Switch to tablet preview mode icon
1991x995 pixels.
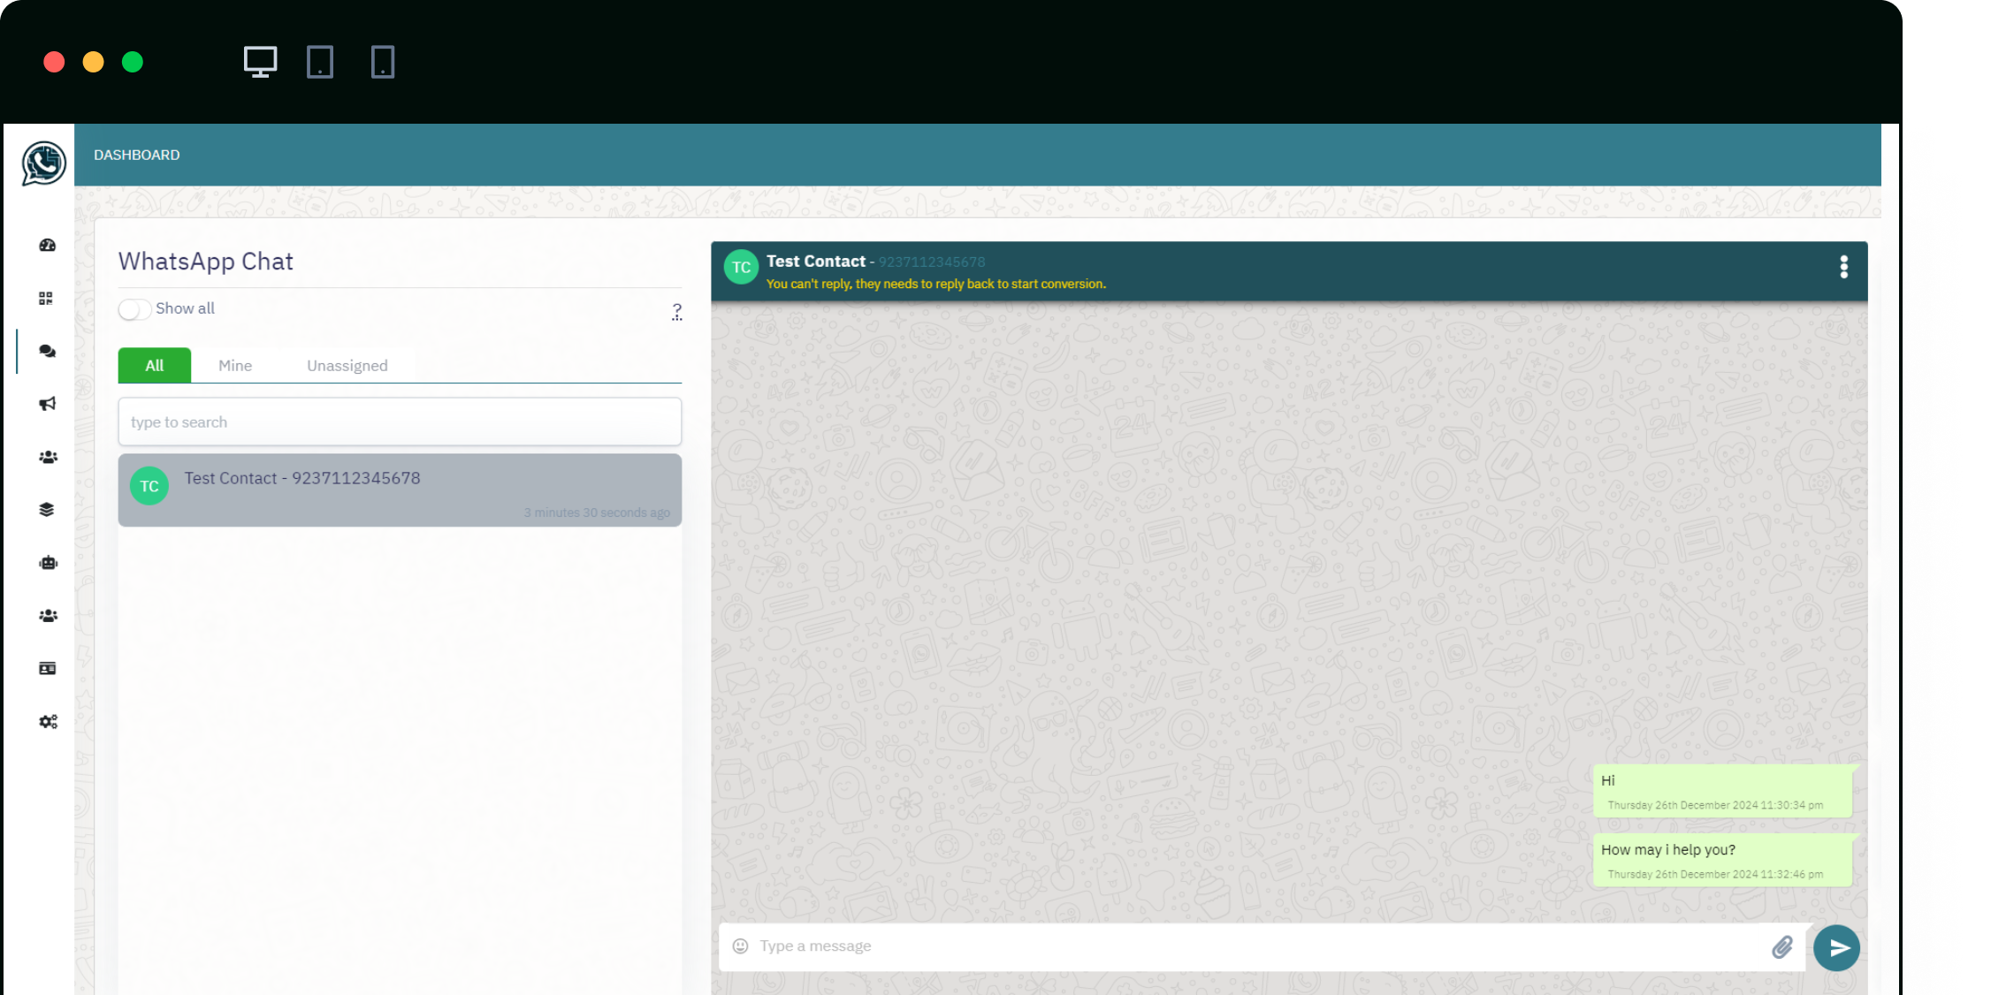coord(320,62)
